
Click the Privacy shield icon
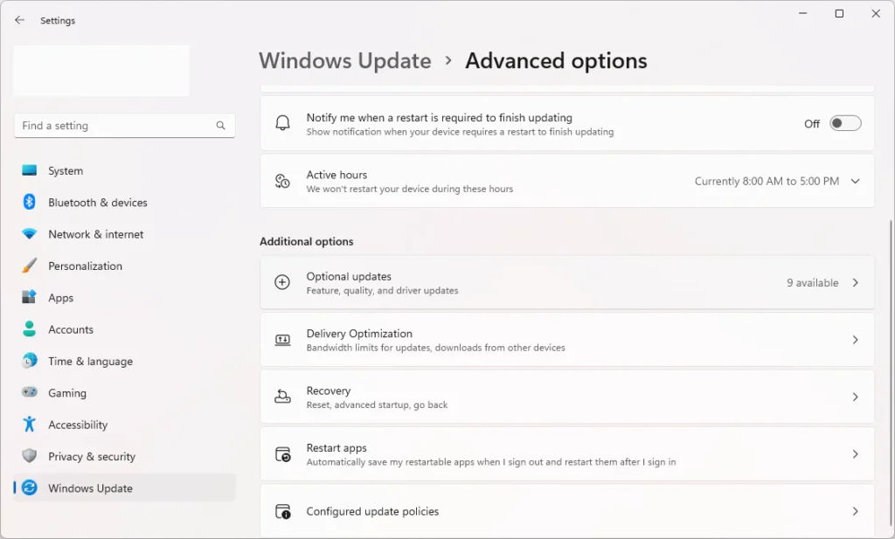[x=29, y=456]
